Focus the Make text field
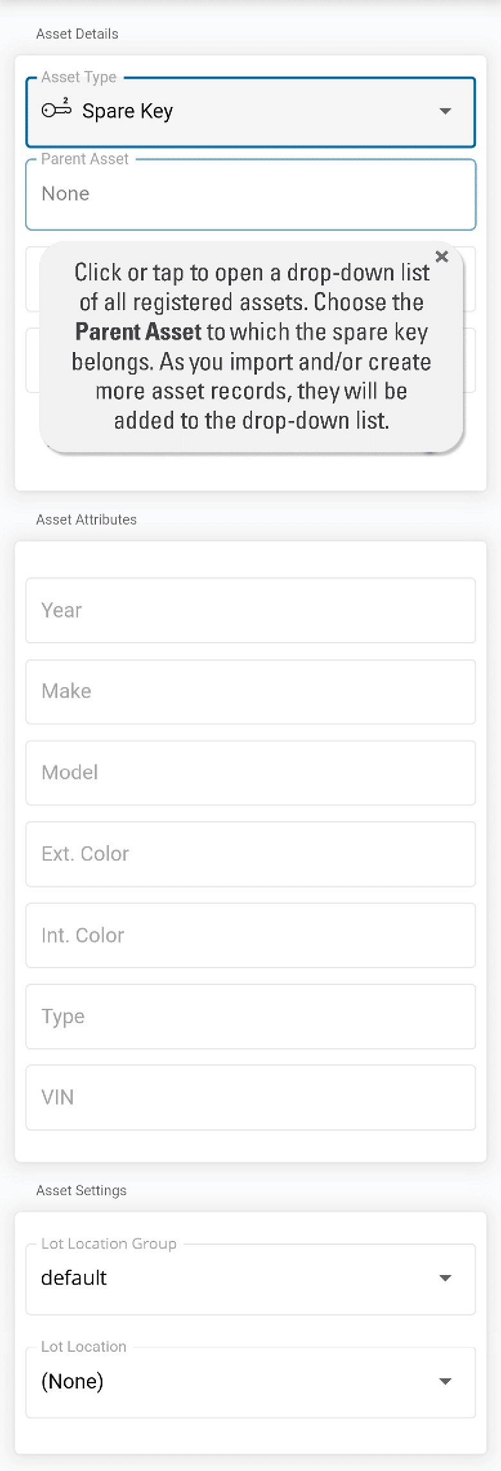501x1471 pixels. [x=250, y=692]
